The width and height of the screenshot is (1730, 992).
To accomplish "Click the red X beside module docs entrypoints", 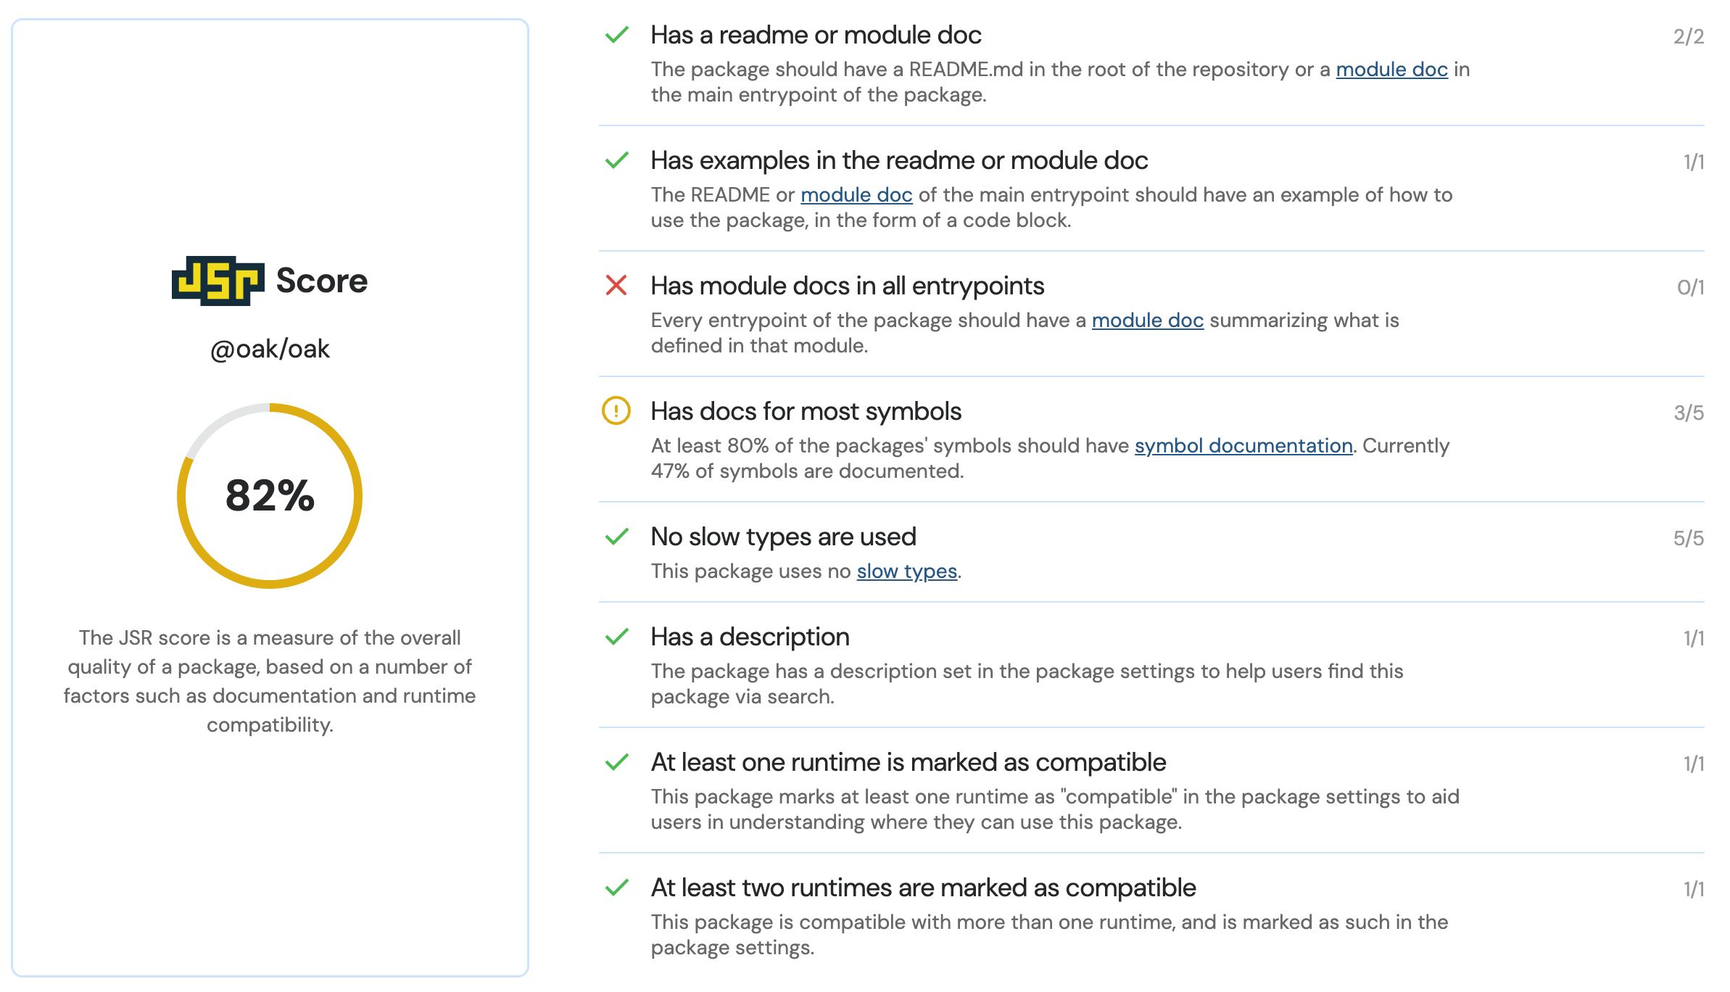I will (x=616, y=286).
